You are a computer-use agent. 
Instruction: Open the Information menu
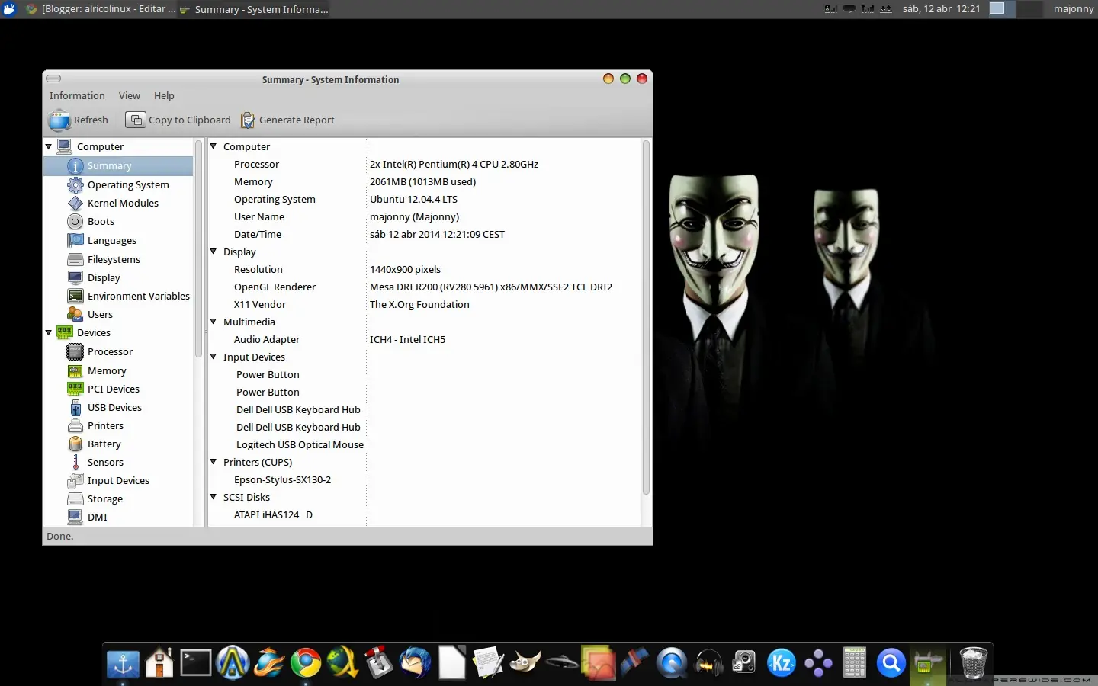pyautogui.click(x=77, y=96)
